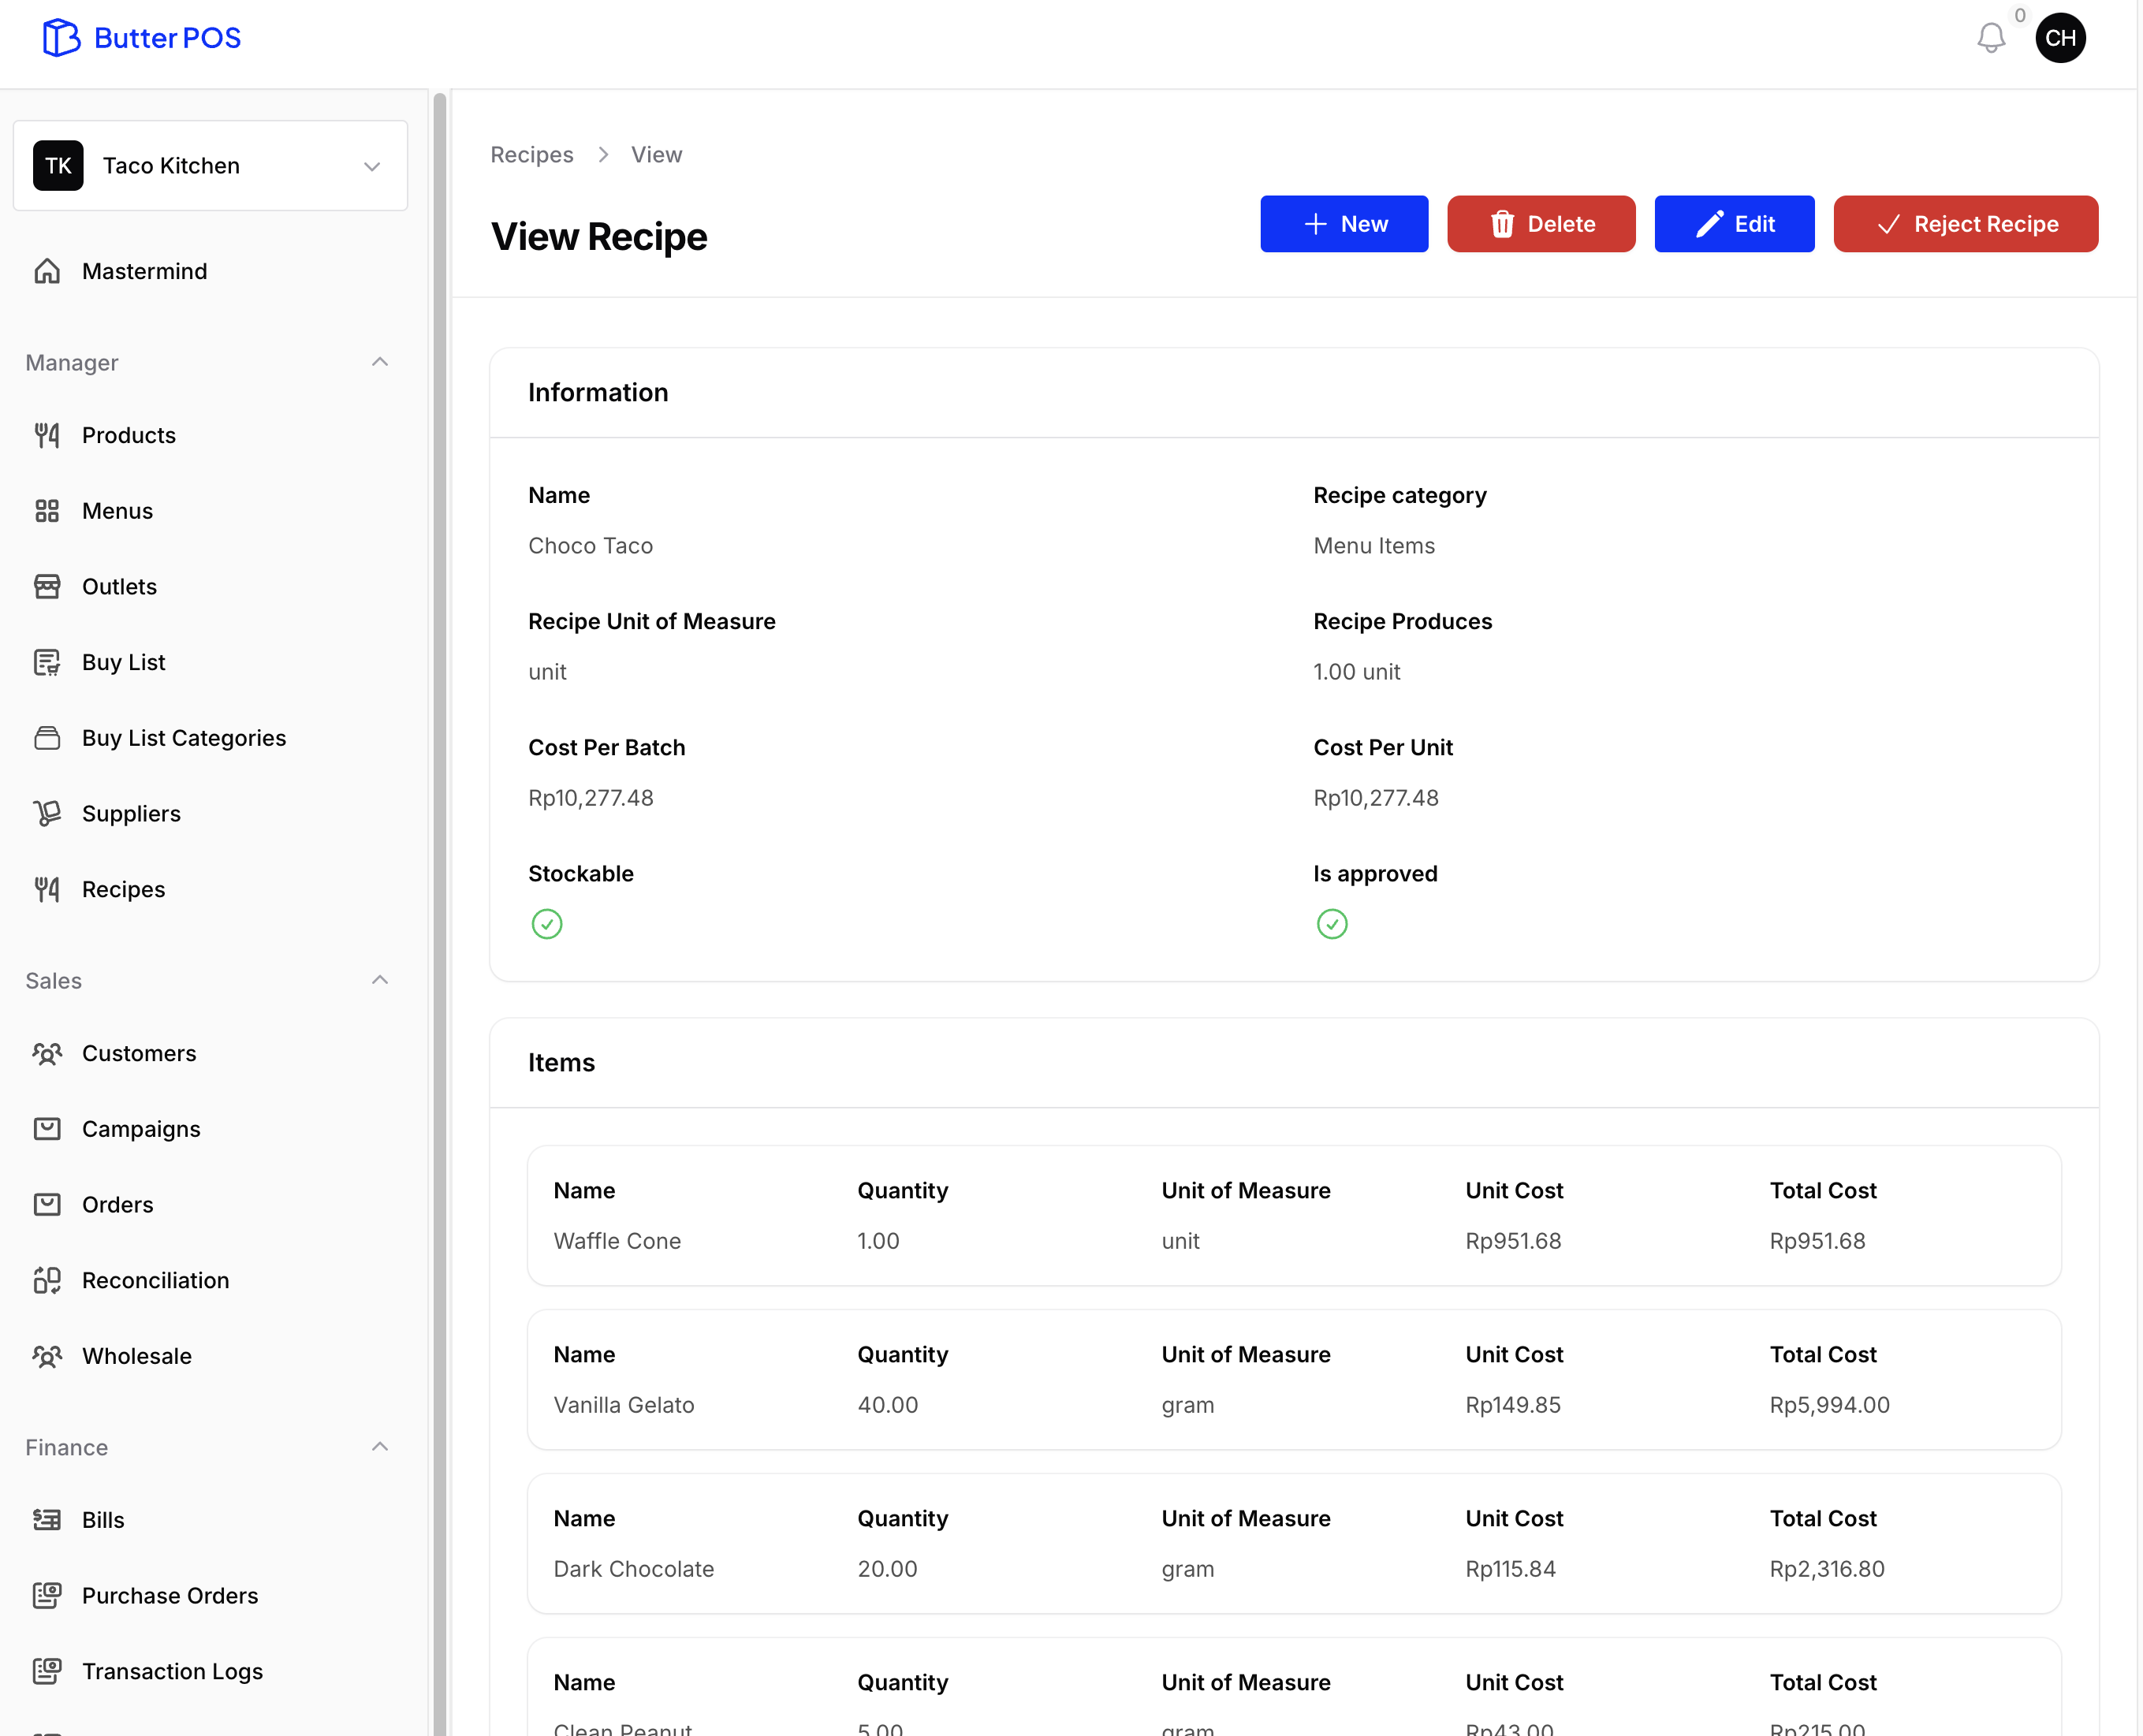
Task: Click the notification bell icon
Action: (1990, 38)
